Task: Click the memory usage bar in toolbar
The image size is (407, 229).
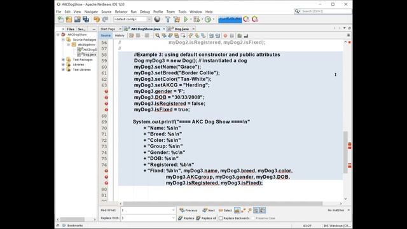Action: 230,20
